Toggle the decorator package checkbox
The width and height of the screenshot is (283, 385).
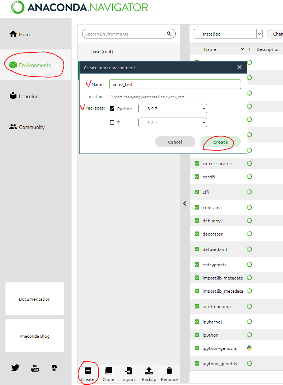tap(197, 234)
